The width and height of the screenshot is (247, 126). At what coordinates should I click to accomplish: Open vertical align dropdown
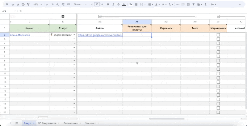pos(157,4)
